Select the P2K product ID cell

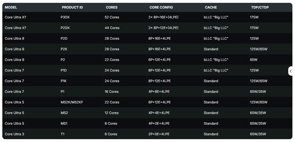[x=64, y=49]
